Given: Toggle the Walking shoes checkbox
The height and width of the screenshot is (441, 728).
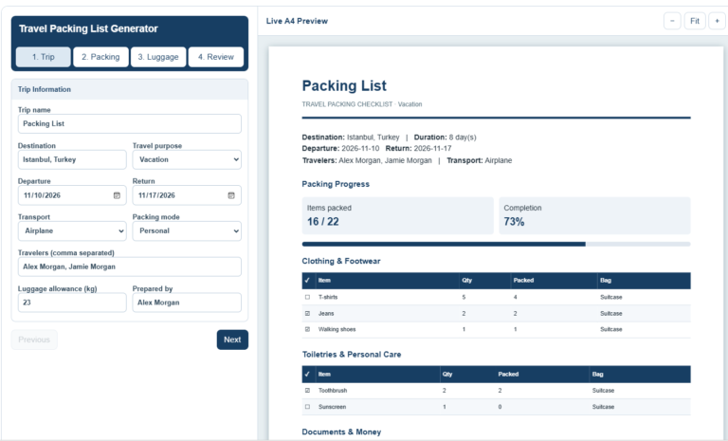Looking at the screenshot, I should click(307, 329).
